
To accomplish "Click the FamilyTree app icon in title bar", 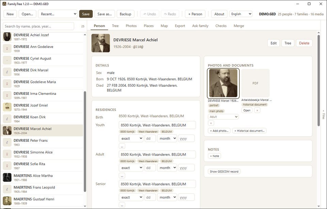I will [x=4, y=4].
